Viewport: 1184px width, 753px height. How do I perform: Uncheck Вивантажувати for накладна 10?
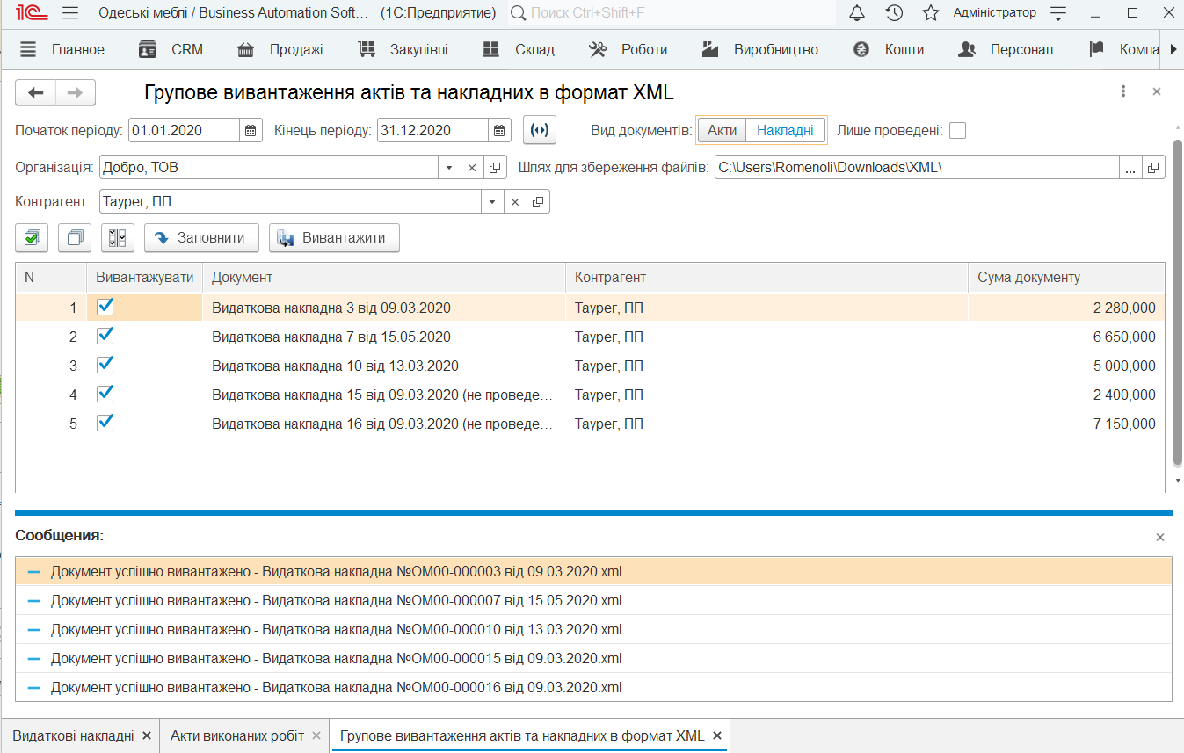[x=105, y=365]
